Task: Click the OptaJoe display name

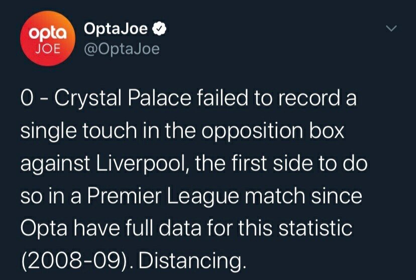Action: click(x=116, y=30)
